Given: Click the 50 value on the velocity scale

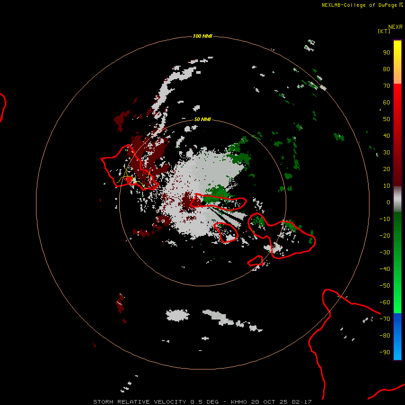Looking at the screenshot, I should tap(387, 119).
